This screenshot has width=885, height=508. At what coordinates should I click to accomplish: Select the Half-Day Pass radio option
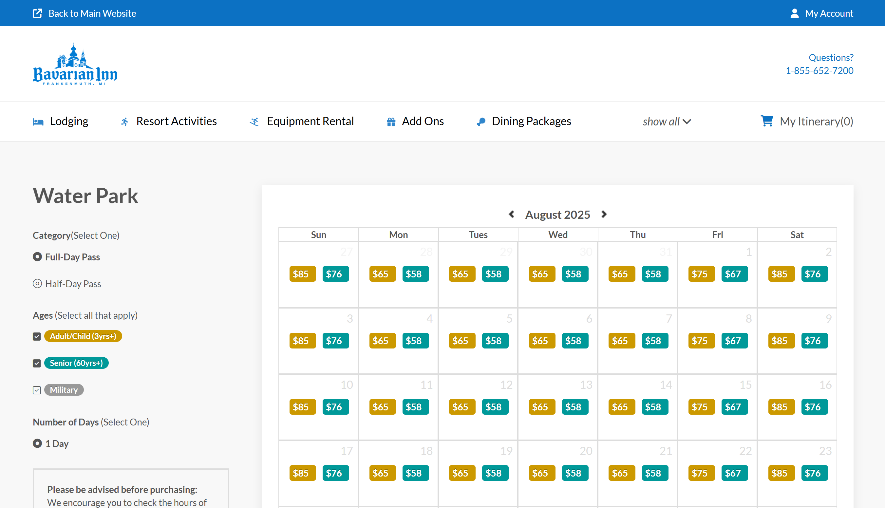37,284
